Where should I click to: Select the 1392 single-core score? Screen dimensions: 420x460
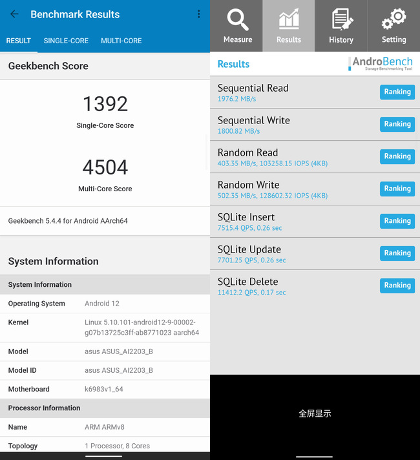105,104
